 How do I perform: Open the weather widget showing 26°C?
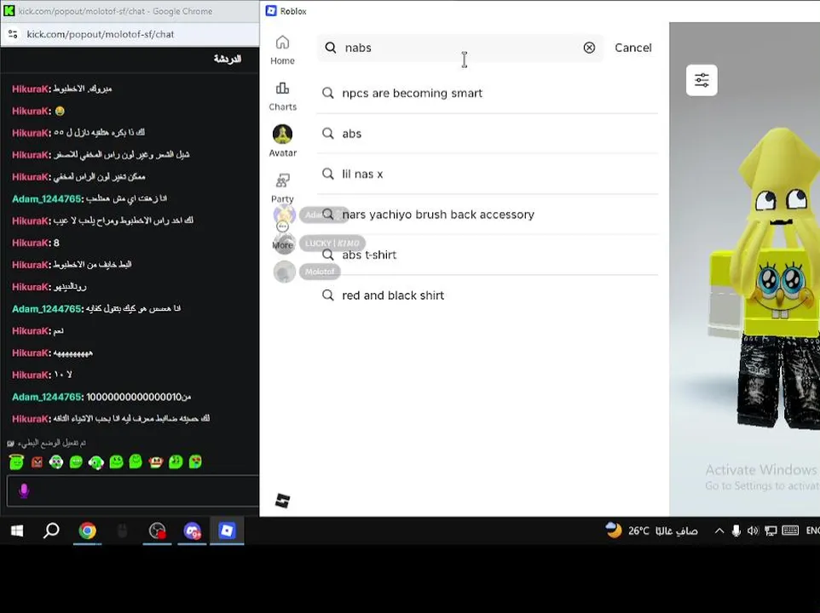point(651,530)
